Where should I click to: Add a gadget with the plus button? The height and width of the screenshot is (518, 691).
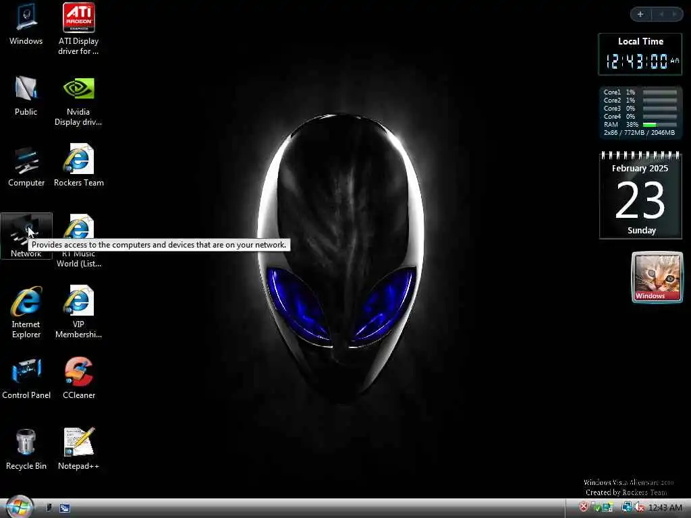click(x=640, y=14)
